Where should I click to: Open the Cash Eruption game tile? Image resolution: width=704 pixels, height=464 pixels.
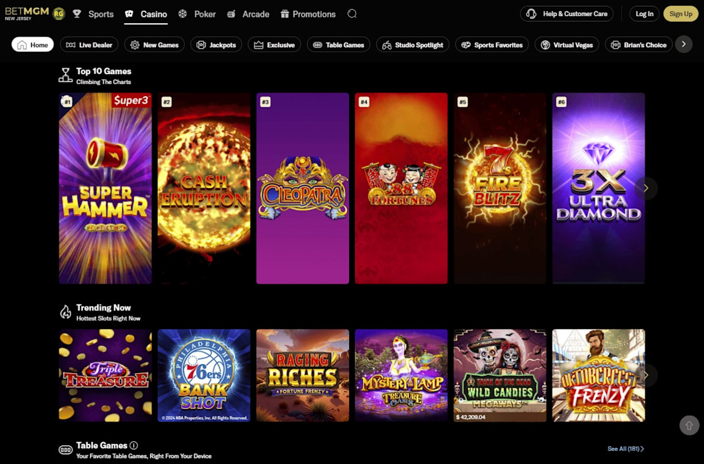pos(204,188)
